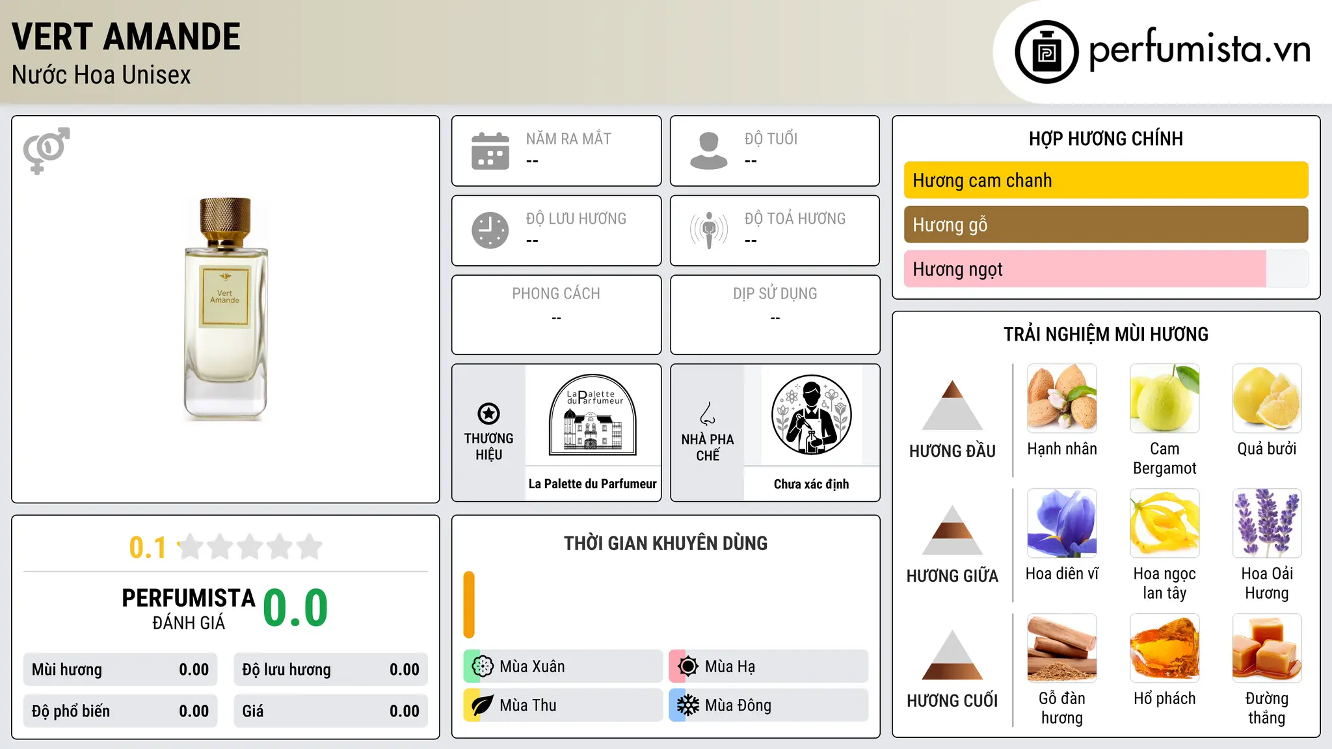Click the Giá score row
This screenshot has height=749, width=1332.
point(331,711)
